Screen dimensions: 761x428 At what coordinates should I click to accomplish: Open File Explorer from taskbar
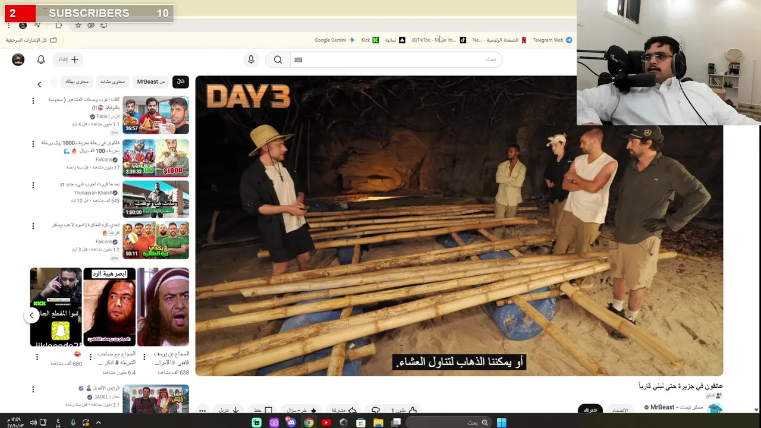[x=378, y=423]
